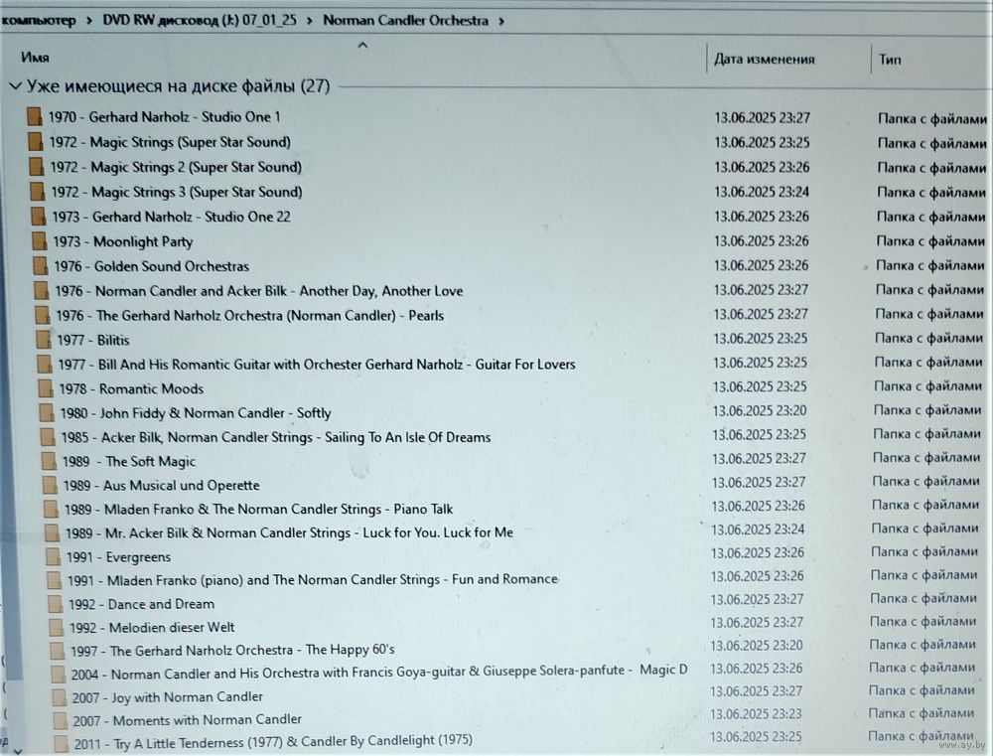Click 'Папка с файлами' type in Evergreens row

point(924,552)
